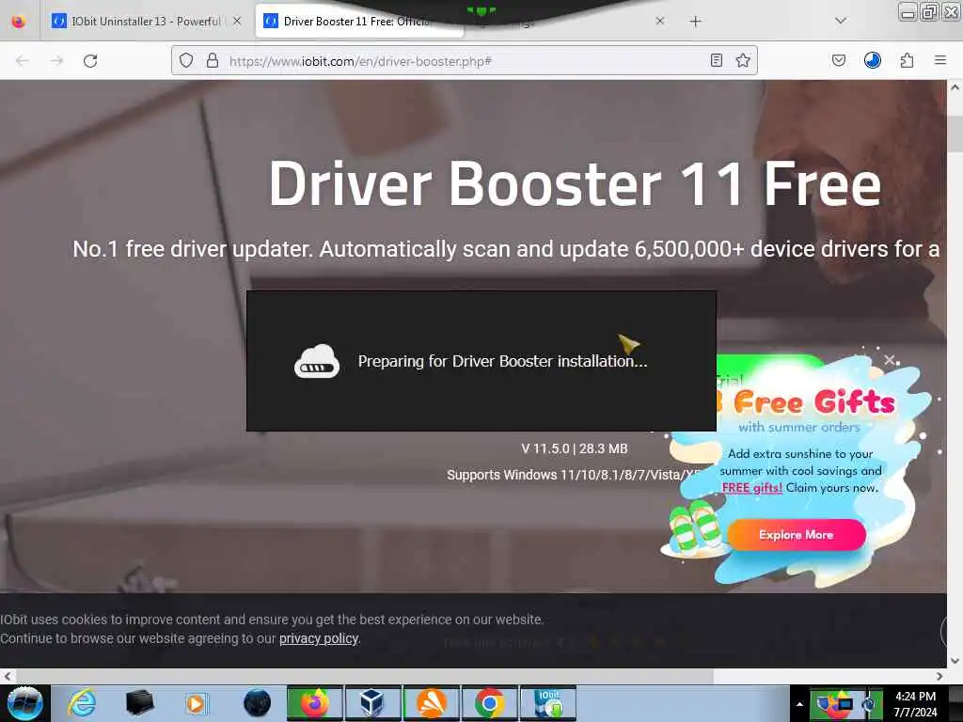Viewport: 963px width, 722px height.
Task: Show hidden system tray icons
Action: 799,704
